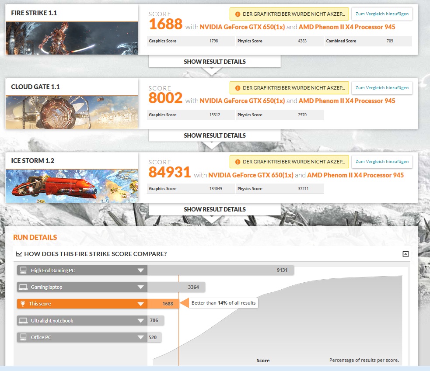The width and height of the screenshot is (430, 371).
Task: Click the Gaming laptop icon
Action: (23, 287)
